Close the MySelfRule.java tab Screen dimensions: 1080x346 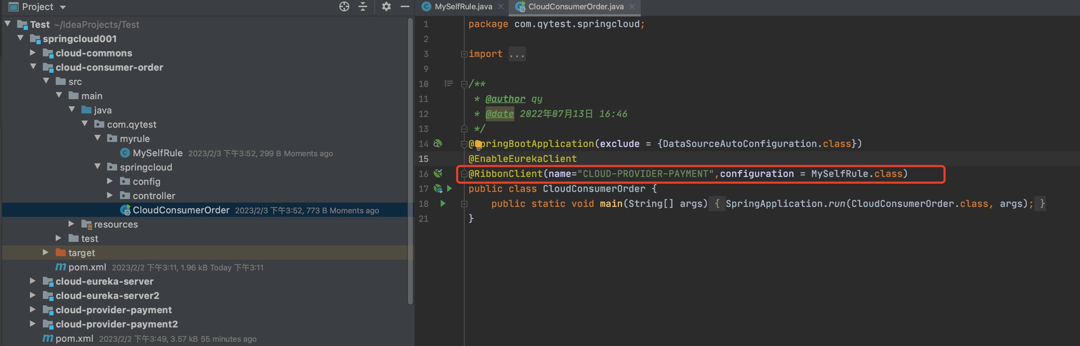click(501, 7)
